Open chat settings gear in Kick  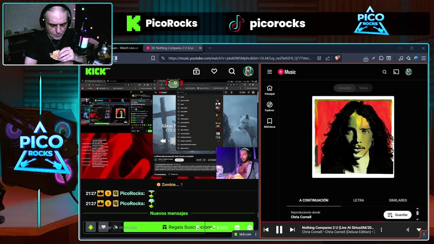[x=250, y=227]
